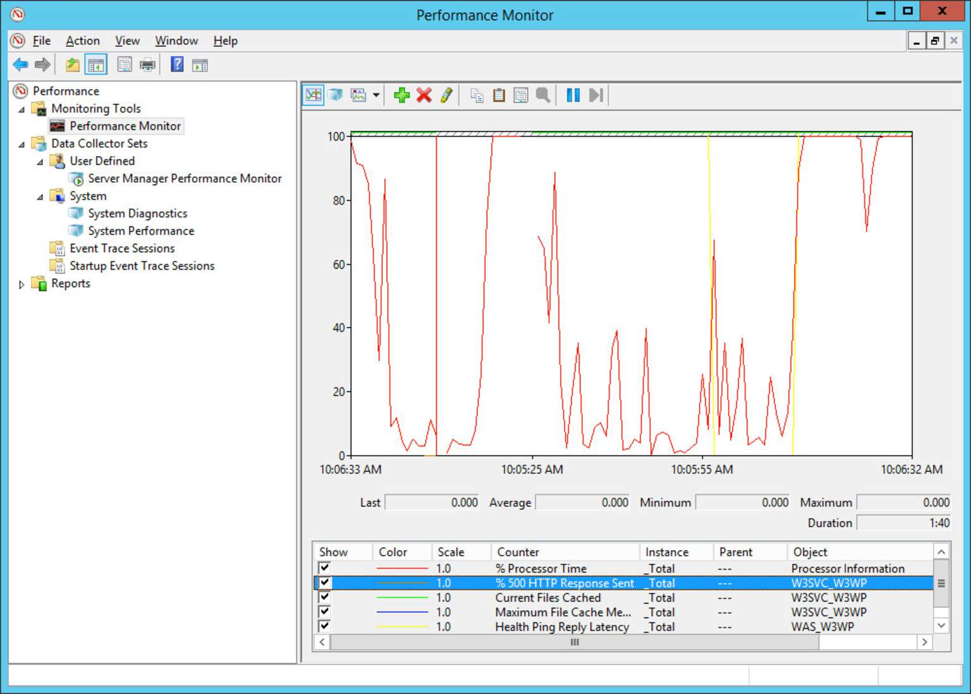Freeze the display with the pause icon
The width and height of the screenshot is (971, 694).
click(x=573, y=95)
